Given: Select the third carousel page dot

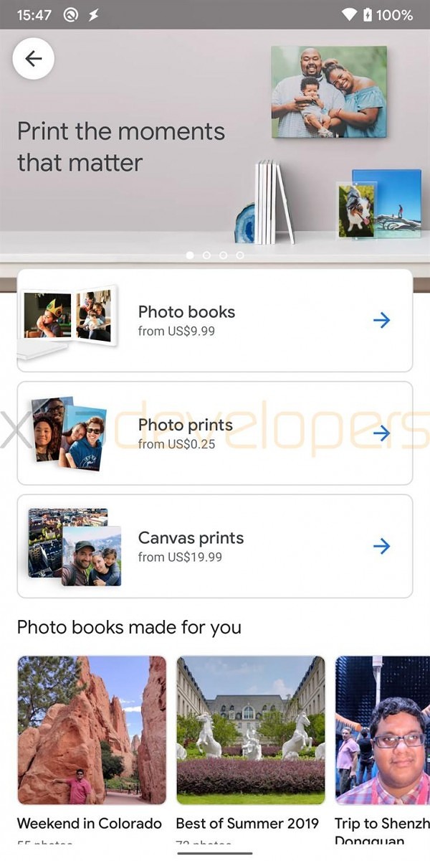Looking at the screenshot, I should pos(223,255).
